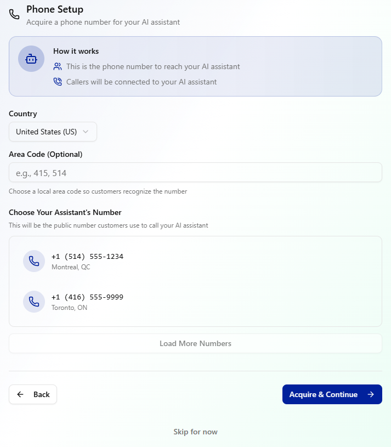
Task: Click the Skip for now link
Action: 195,432
